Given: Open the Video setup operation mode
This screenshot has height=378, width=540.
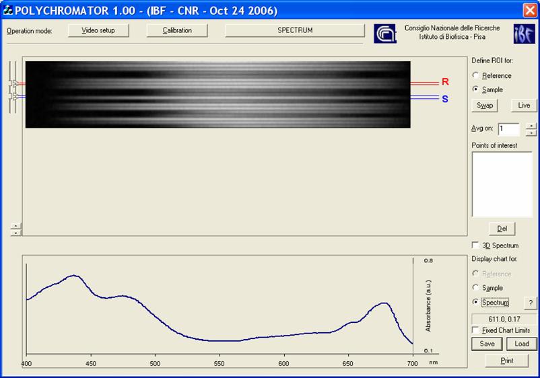Looking at the screenshot, I should pyautogui.click(x=98, y=31).
